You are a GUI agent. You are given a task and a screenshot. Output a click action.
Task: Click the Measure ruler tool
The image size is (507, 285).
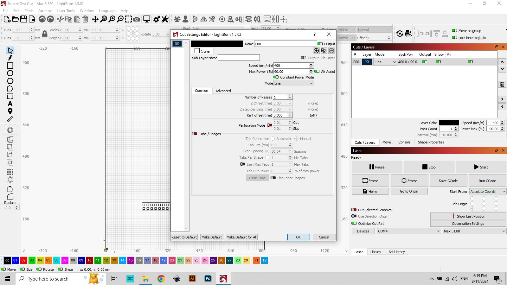point(10,119)
